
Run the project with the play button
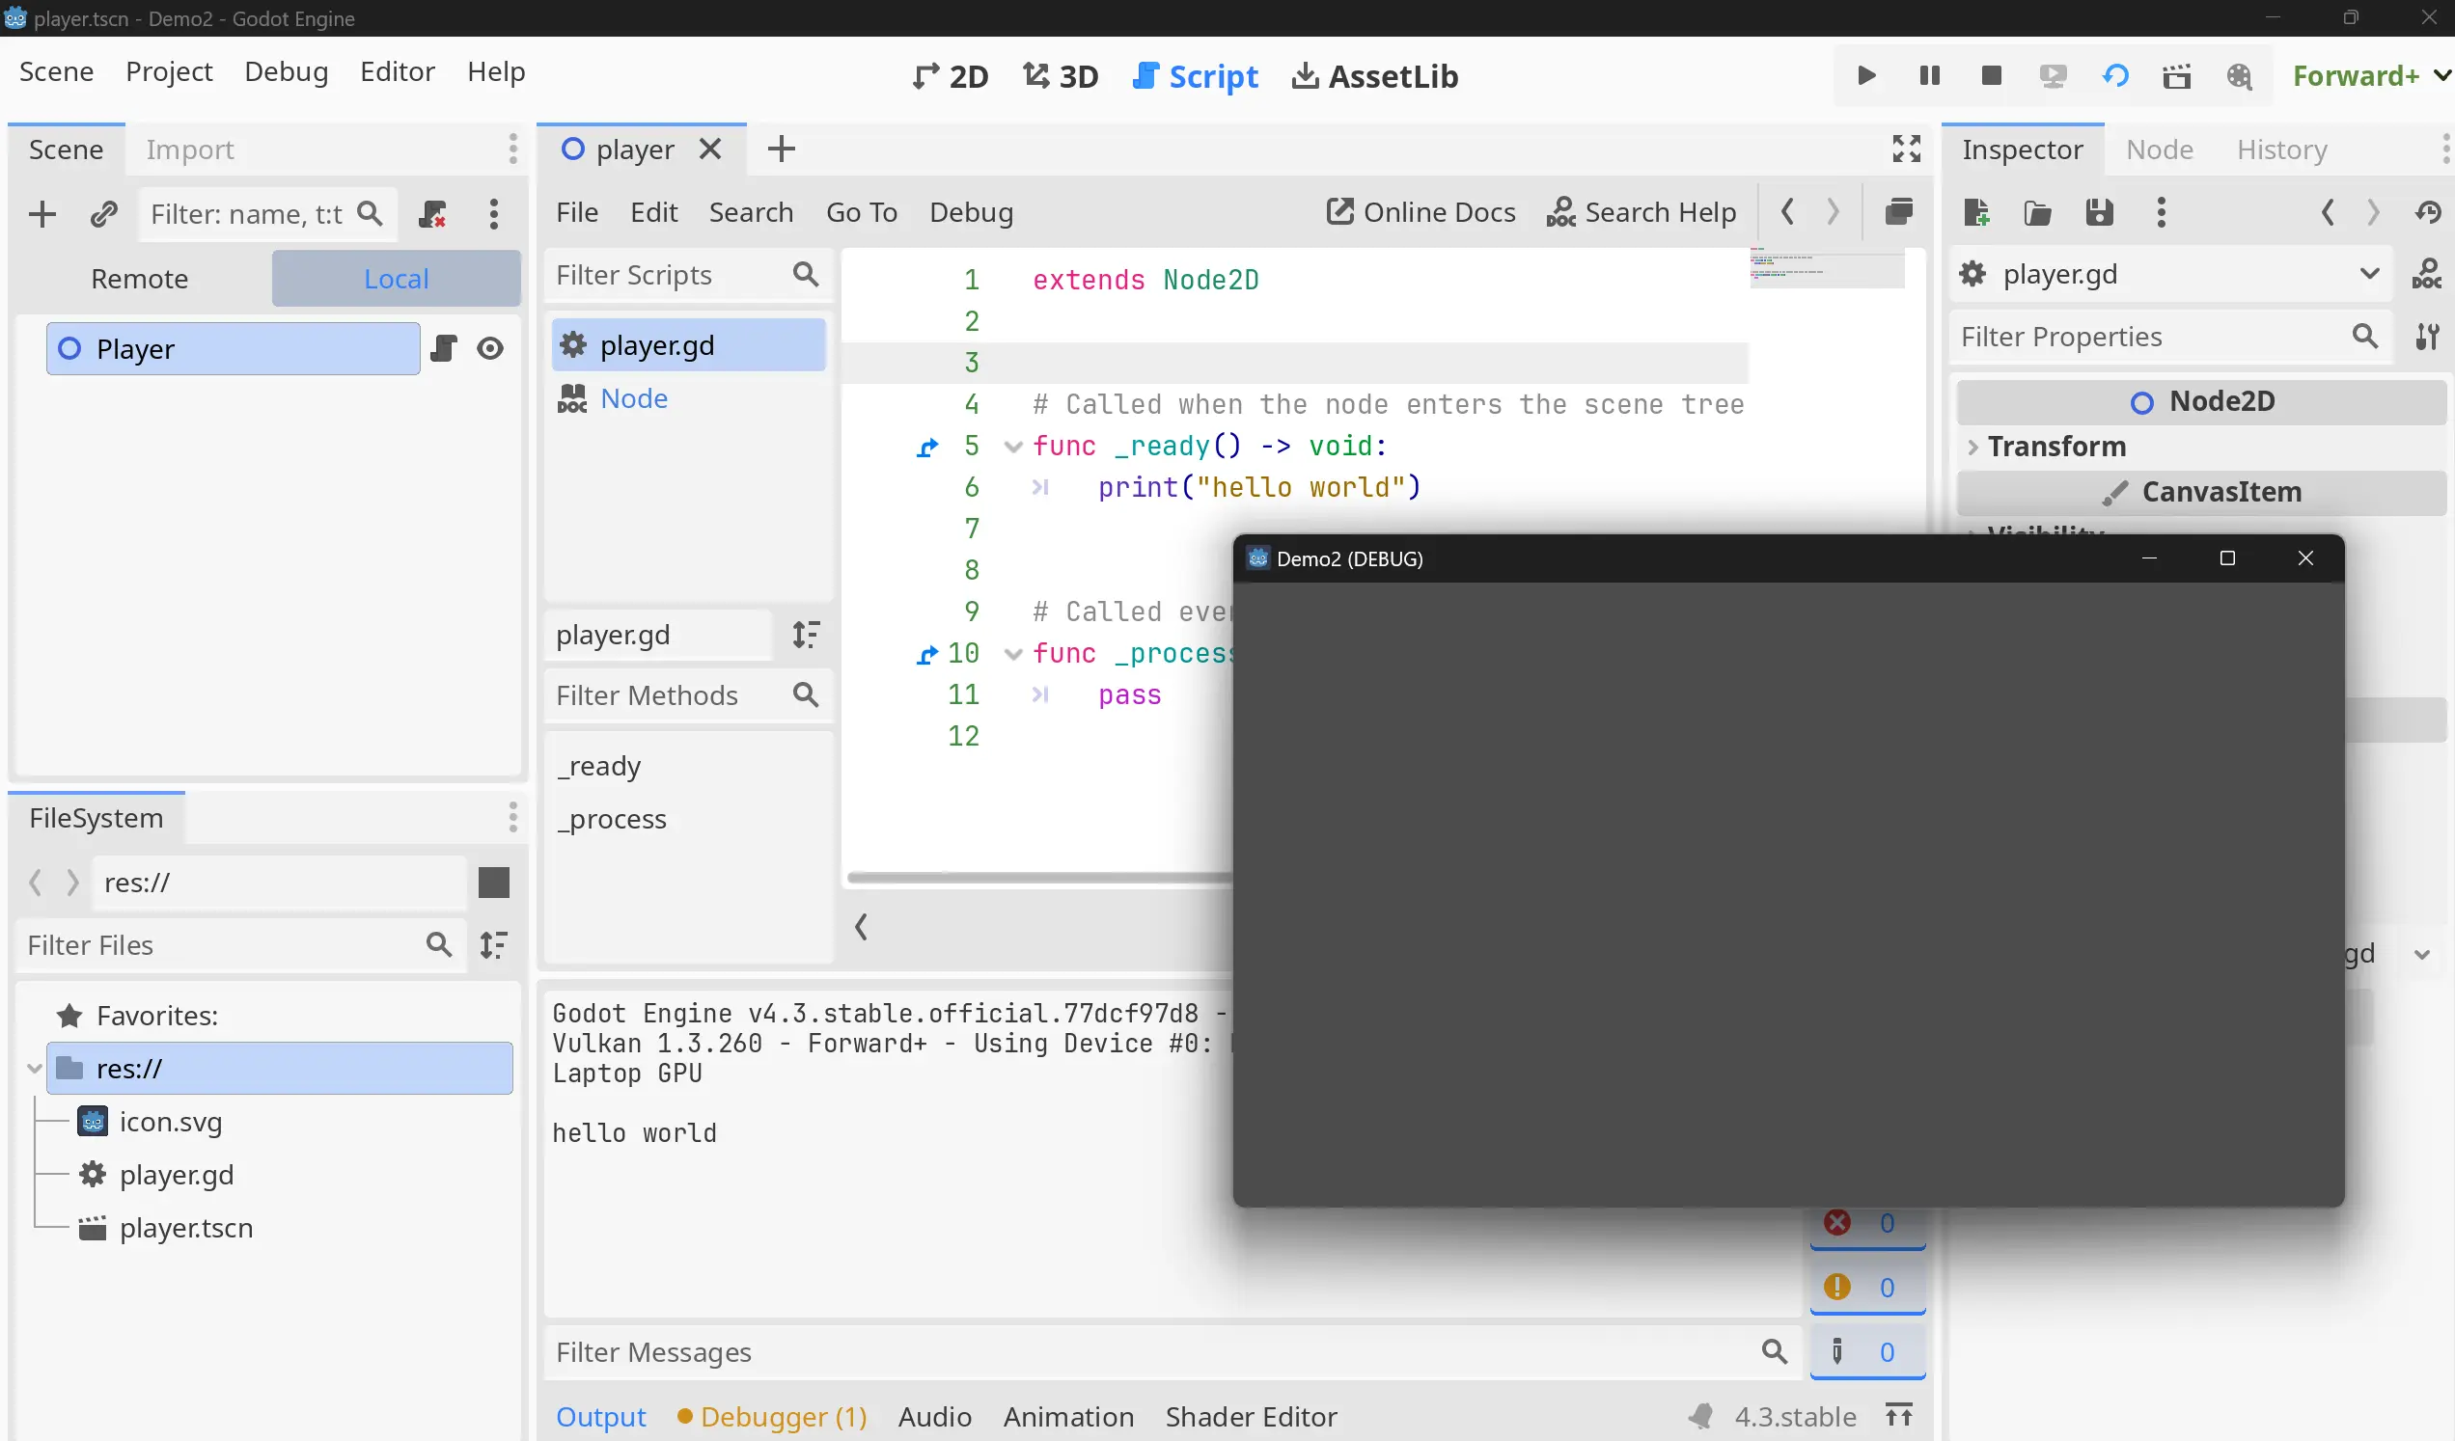click(x=1866, y=76)
